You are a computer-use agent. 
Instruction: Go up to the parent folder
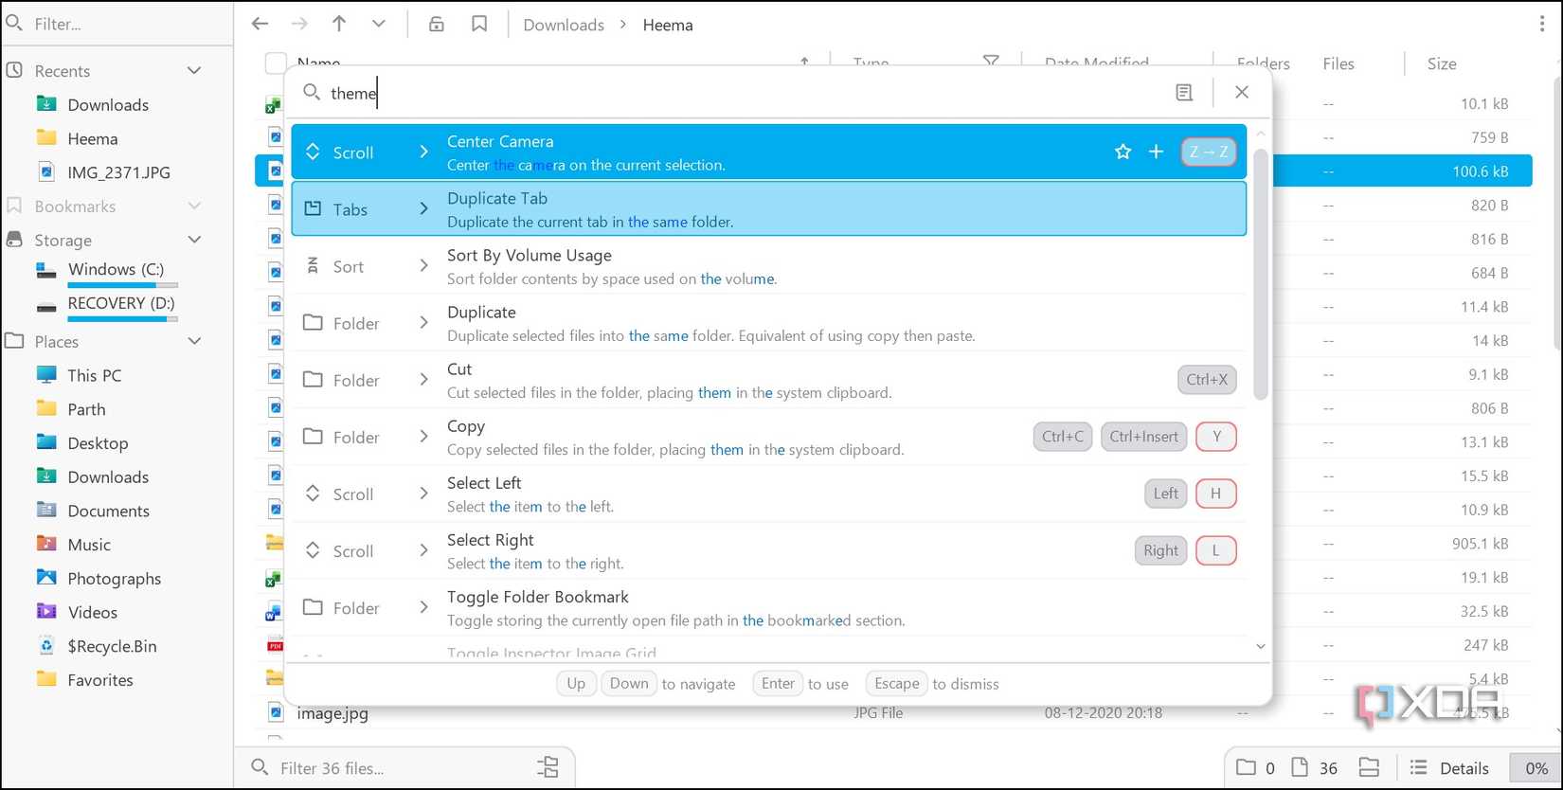point(339,25)
